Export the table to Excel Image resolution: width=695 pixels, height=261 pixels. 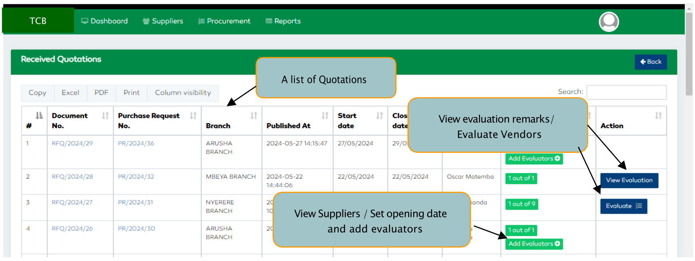point(70,93)
